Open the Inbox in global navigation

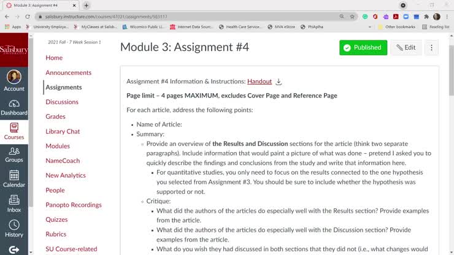(x=14, y=204)
